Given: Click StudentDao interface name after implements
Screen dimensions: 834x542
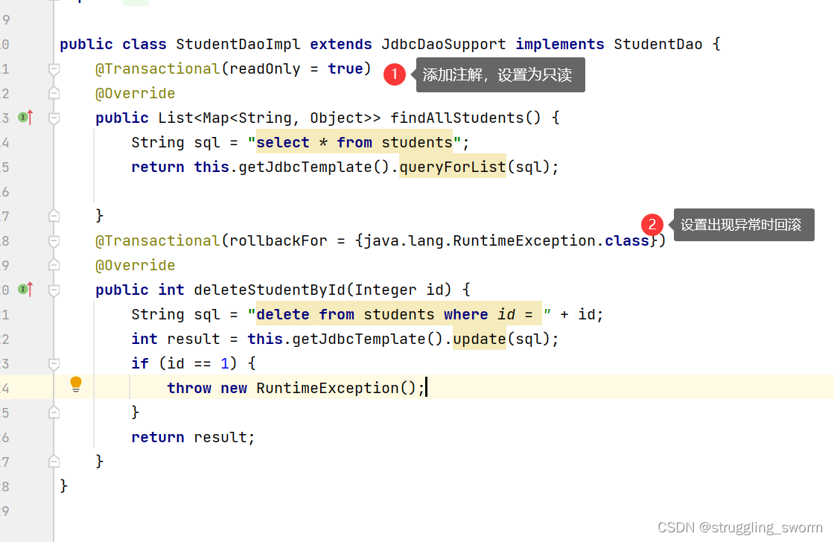Looking at the screenshot, I should (658, 44).
